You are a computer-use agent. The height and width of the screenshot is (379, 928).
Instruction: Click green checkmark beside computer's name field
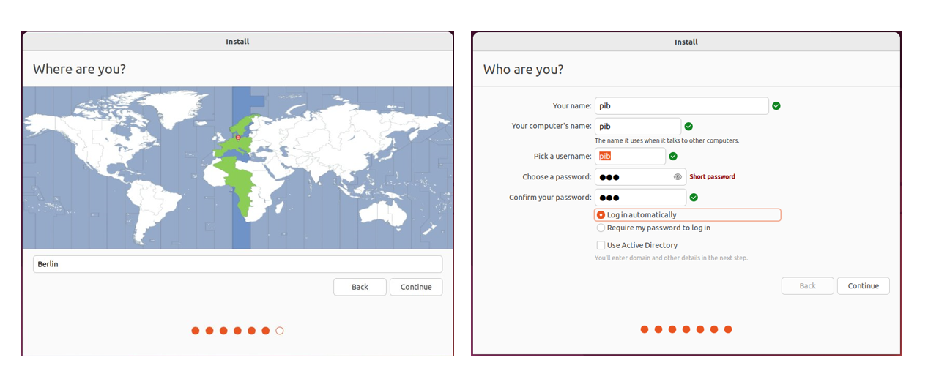click(x=688, y=127)
